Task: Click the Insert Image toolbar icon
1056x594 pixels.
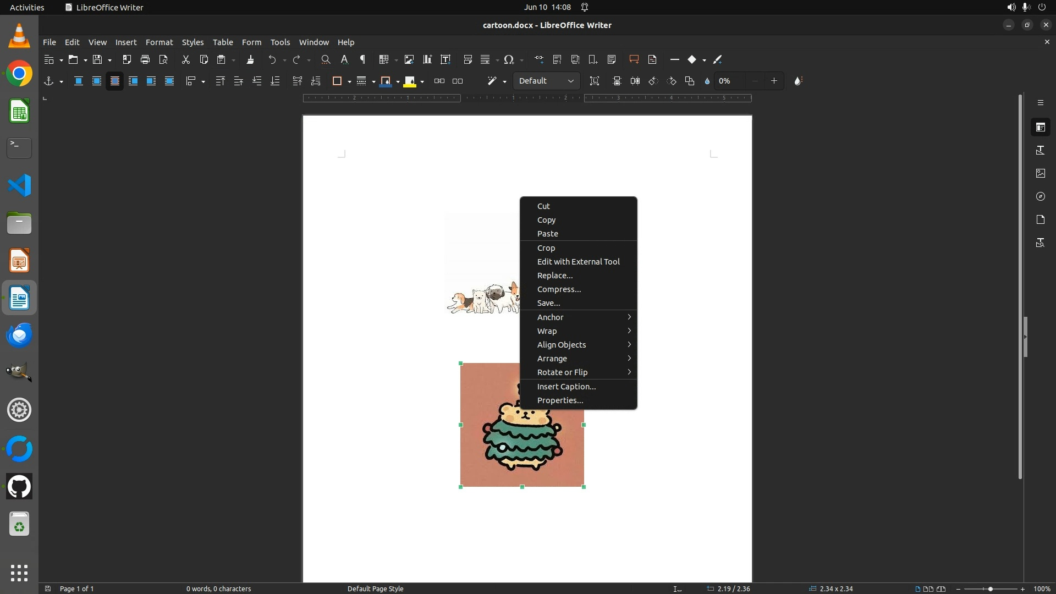Action: [x=409, y=59]
